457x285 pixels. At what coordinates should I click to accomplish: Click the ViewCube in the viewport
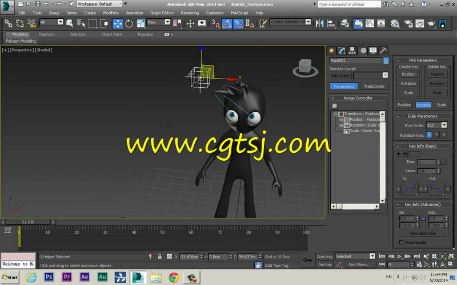click(305, 67)
